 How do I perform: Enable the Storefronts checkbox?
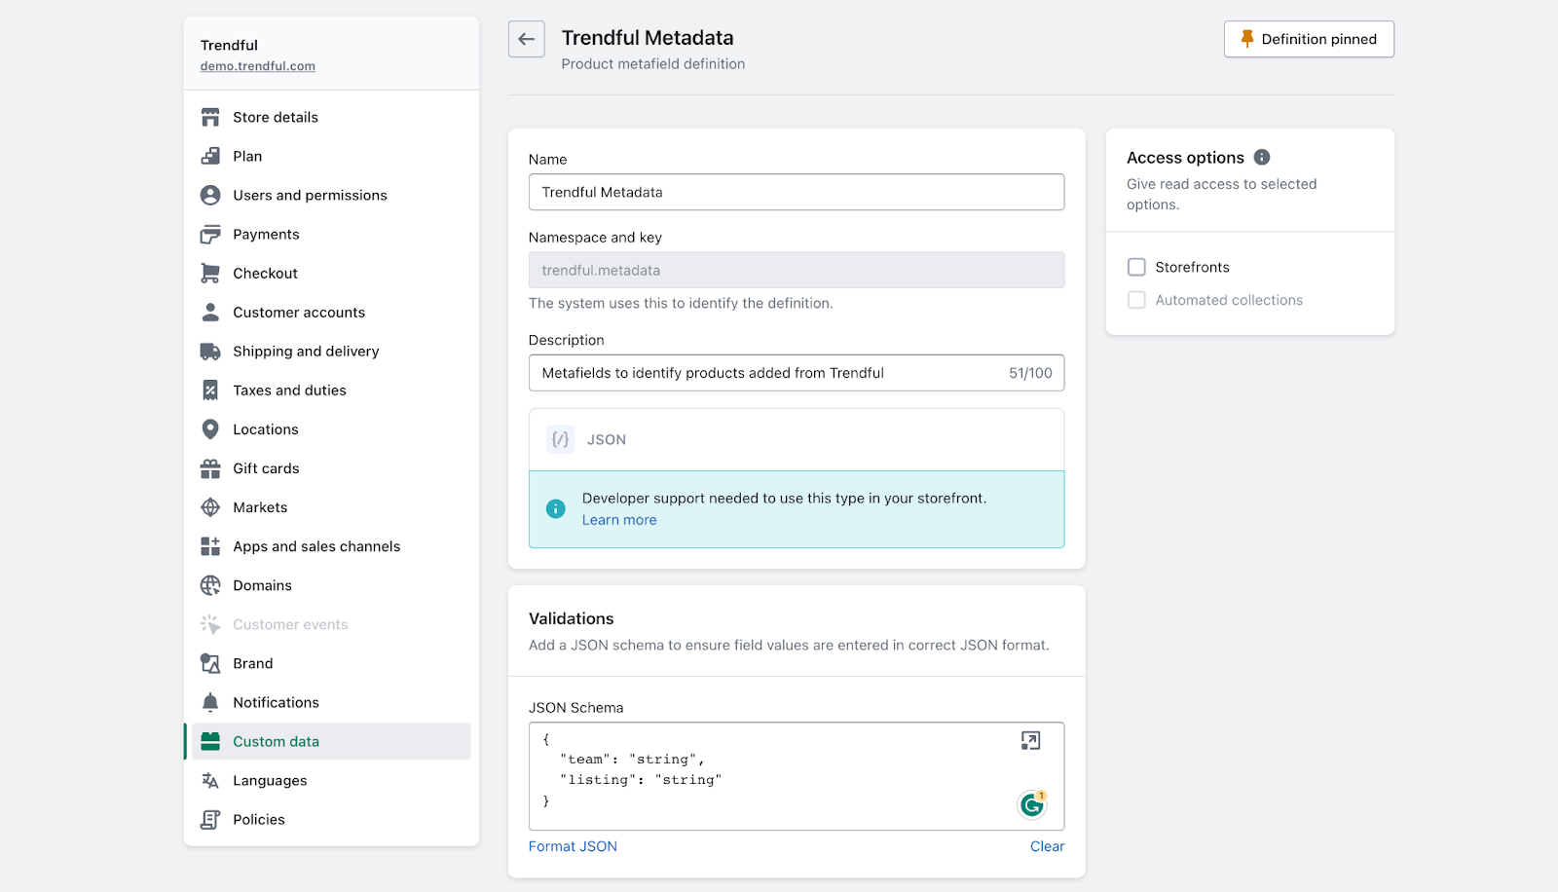1136,267
